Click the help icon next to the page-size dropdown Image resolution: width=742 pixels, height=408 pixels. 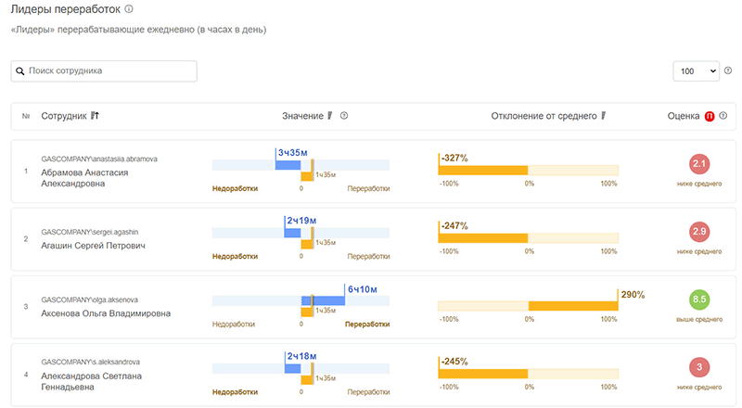coord(728,70)
